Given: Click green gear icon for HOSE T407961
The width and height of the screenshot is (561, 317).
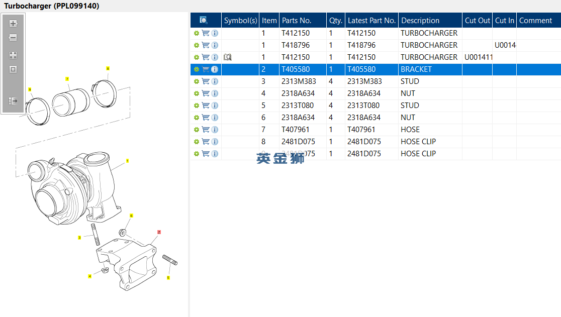Looking at the screenshot, I should pos(197,130).
